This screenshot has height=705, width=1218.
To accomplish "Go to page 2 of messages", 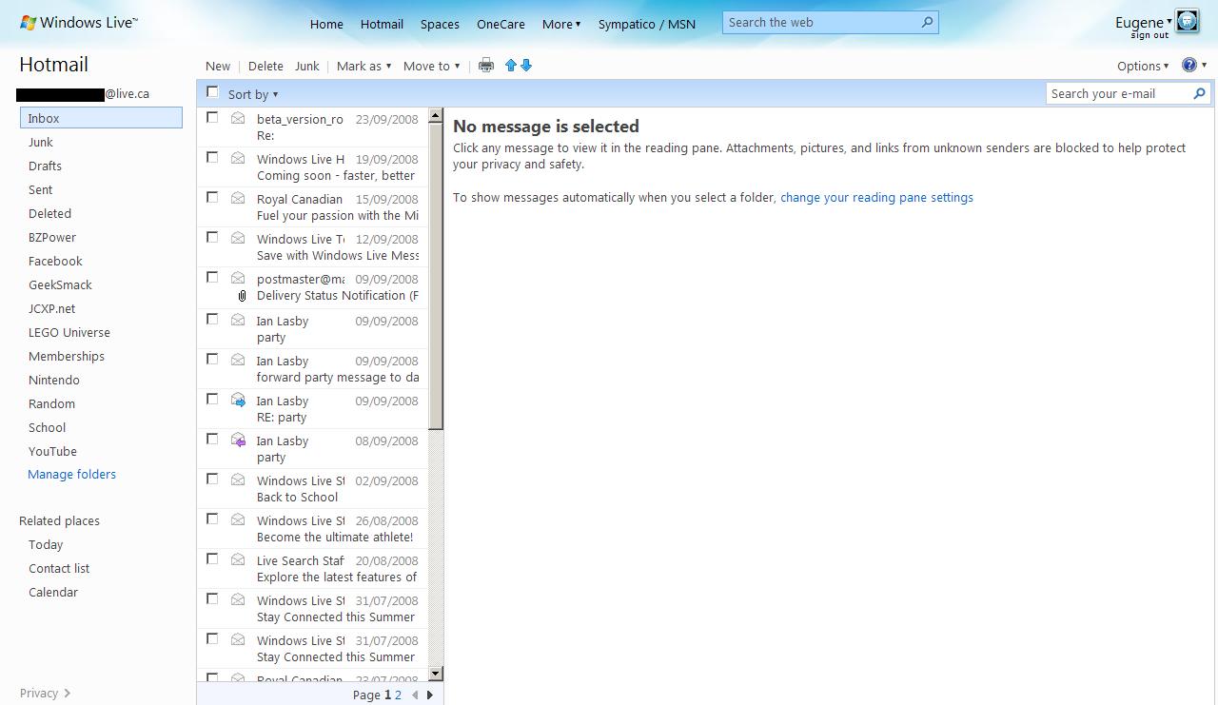I will [x=398, y=695].
